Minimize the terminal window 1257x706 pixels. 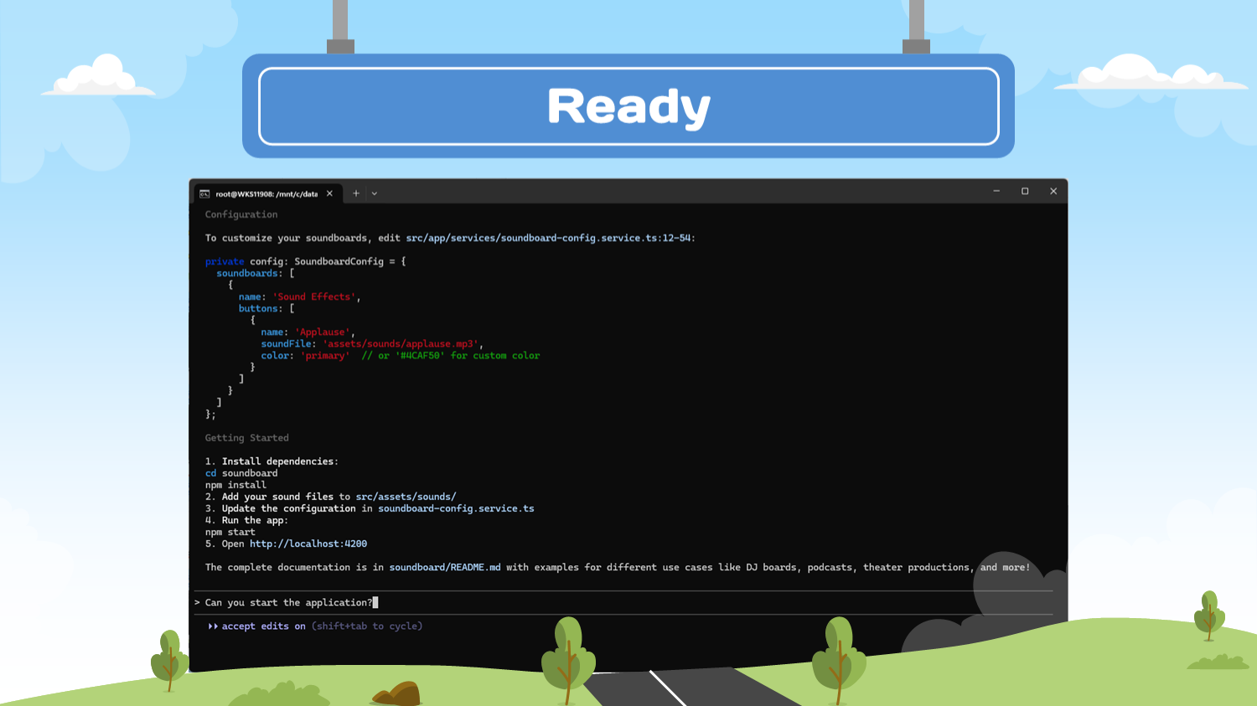pyautogui.click(x=996, y=192)
